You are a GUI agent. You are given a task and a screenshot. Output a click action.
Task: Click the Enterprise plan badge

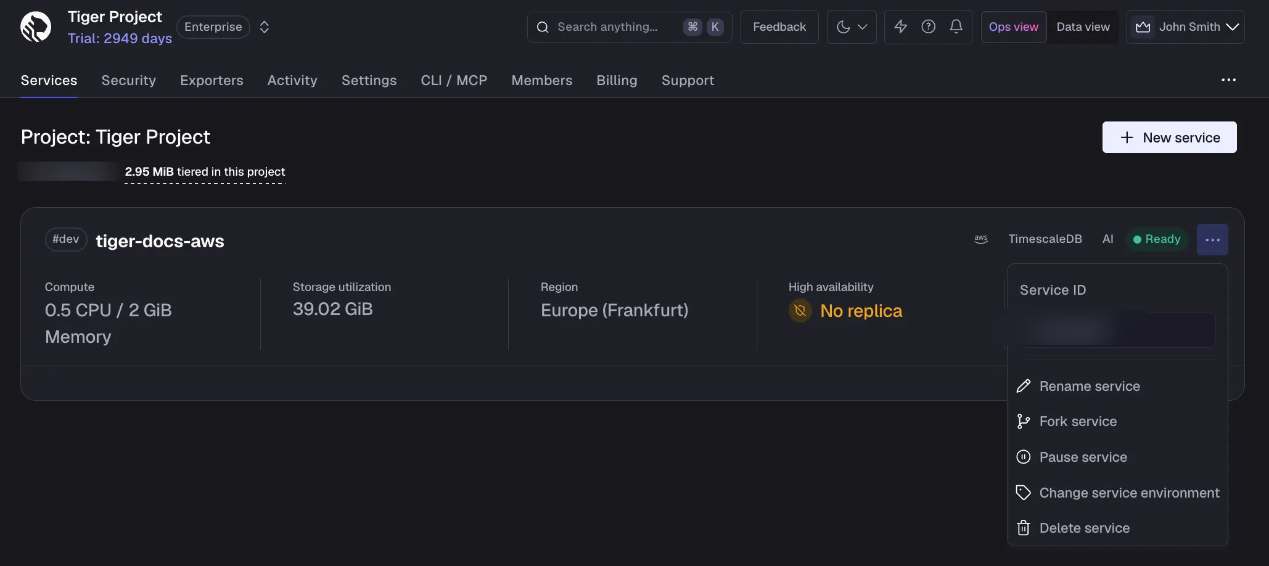(213, 27)
